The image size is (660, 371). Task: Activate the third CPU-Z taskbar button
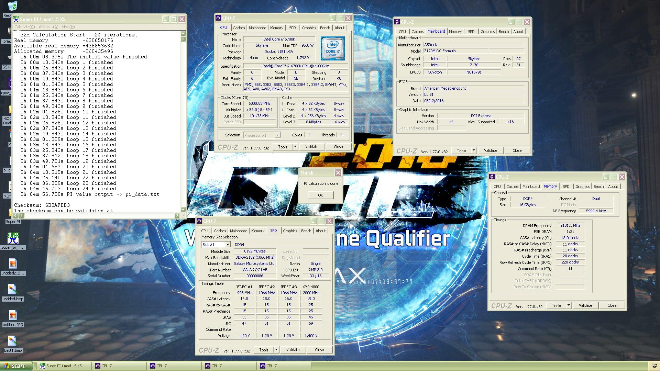229,366
